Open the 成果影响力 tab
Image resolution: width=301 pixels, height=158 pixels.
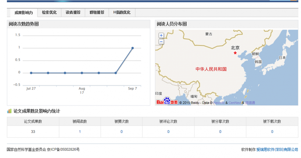pyautogui.click(x=24, y=13)
